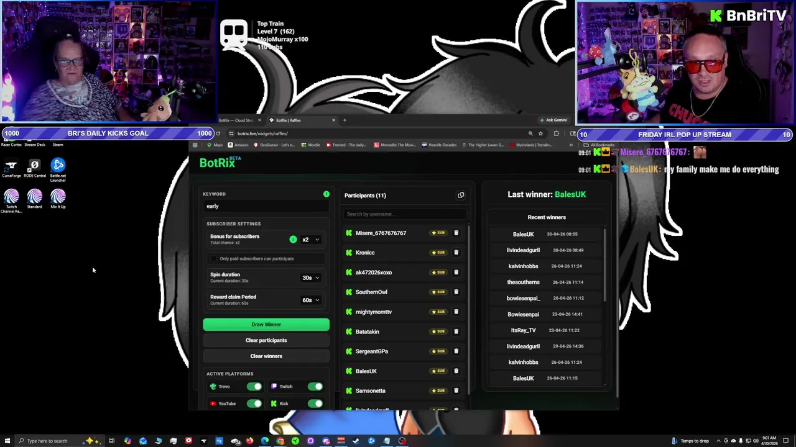Click the Draw Winner button
796x447 pixels.
266,325
